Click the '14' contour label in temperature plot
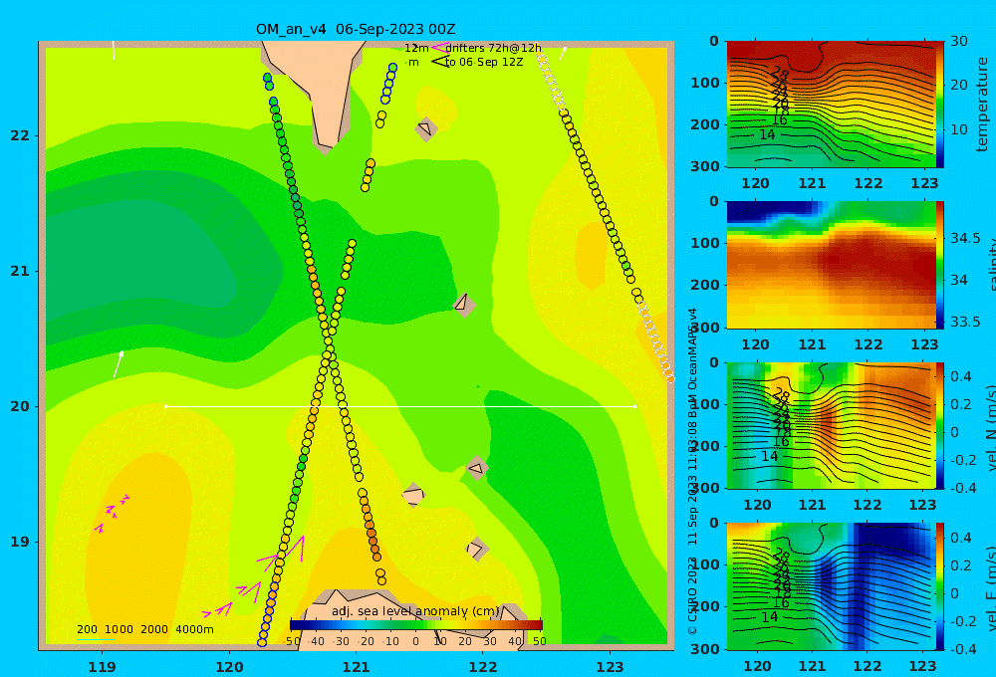 pos(767,134)
